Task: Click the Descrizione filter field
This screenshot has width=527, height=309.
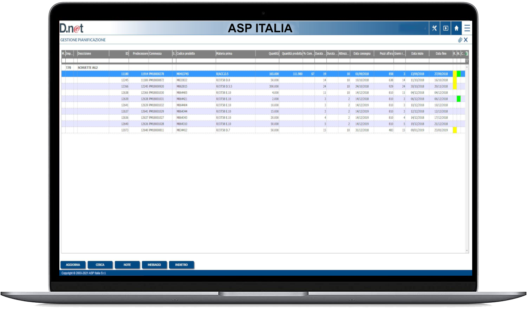Action: [93, 61]
